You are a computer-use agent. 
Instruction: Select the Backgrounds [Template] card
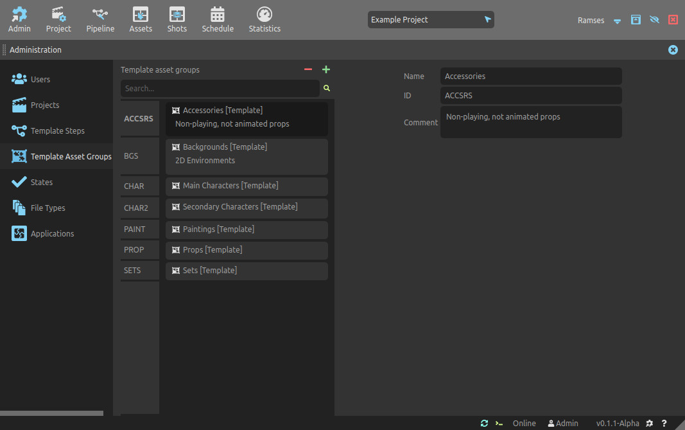[247, 157]
